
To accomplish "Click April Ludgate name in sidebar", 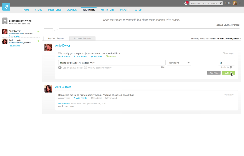I will 15,40.
